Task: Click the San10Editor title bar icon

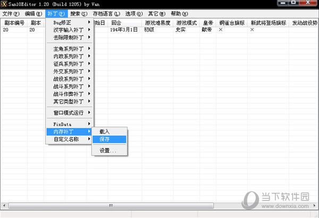Action: click(x=4, y=4)
